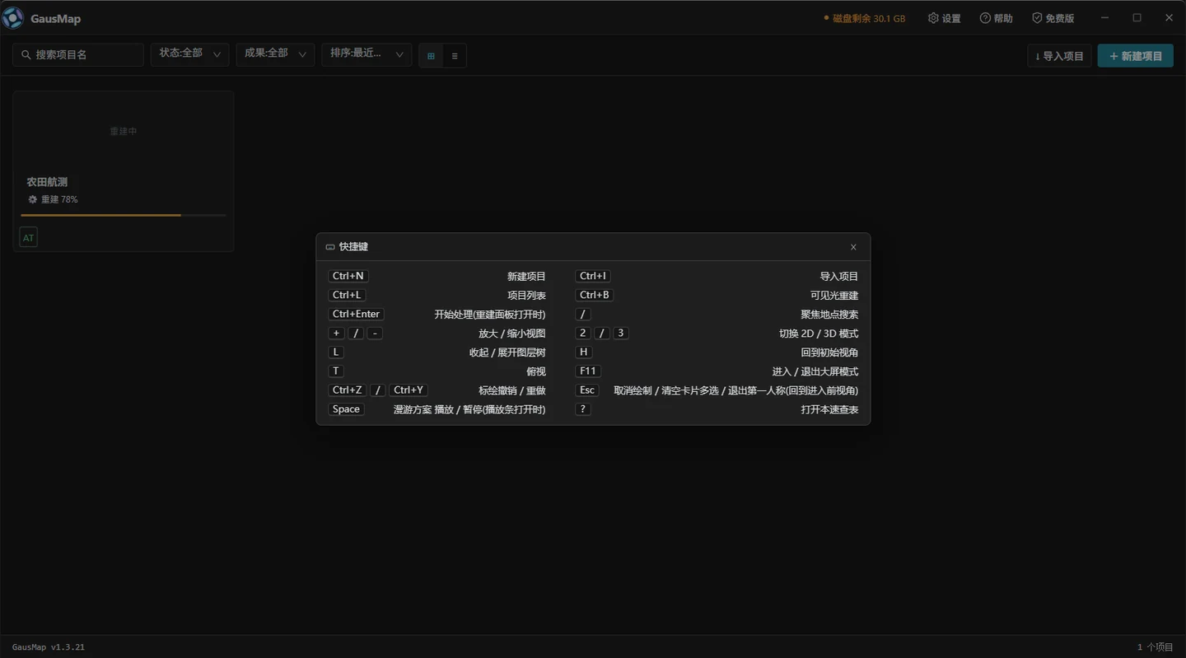Click the H keycap for 回到初始视角
Image resolution: width=1186 pixels, height=658 pixels.
click(x=584, y=352)
